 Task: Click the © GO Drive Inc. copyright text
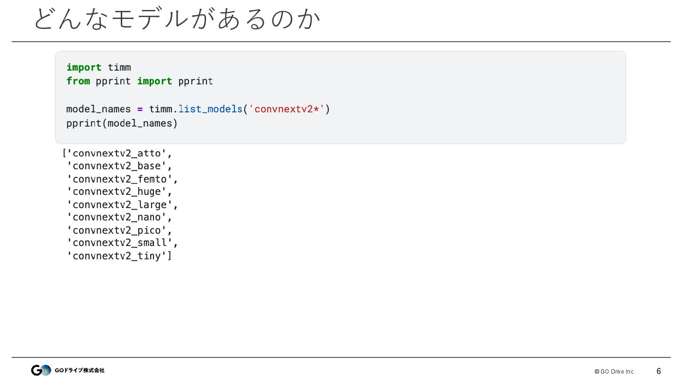pyautogui.click(x=615, y=372)
